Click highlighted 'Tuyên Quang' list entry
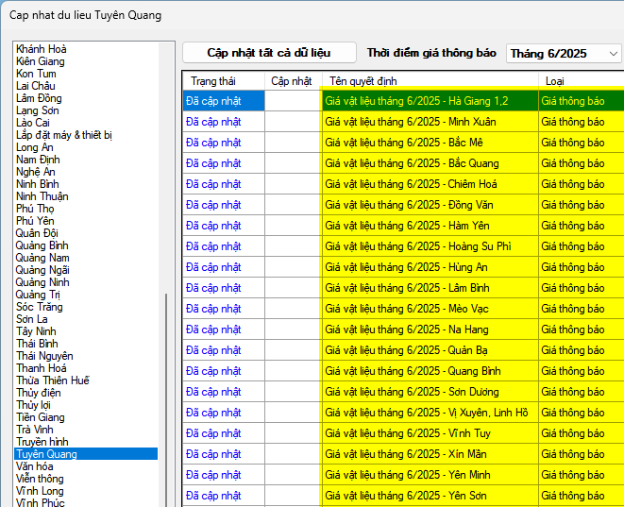 (x=86, y=454)
